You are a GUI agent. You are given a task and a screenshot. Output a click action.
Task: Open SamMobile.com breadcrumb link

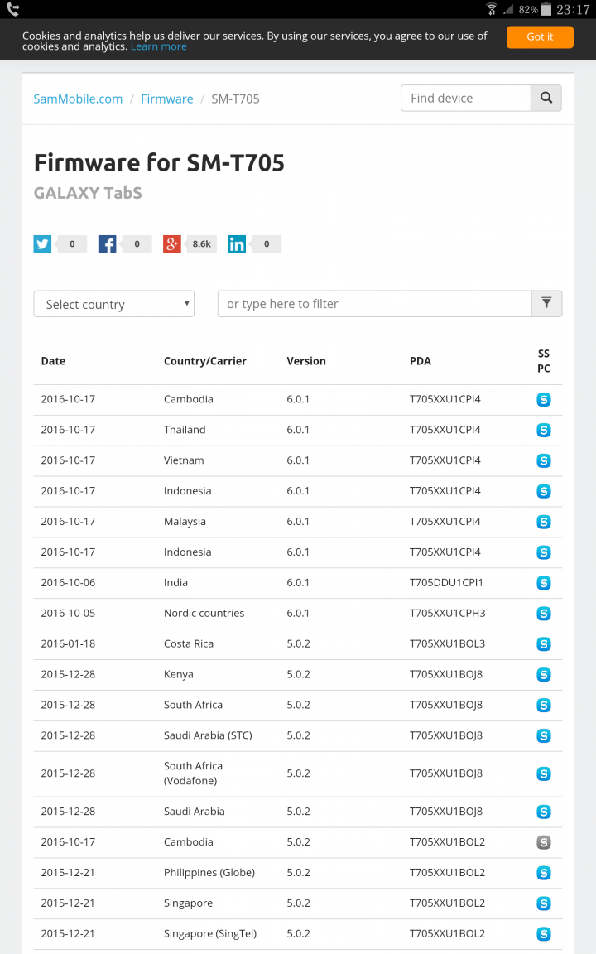coord(78,99)
